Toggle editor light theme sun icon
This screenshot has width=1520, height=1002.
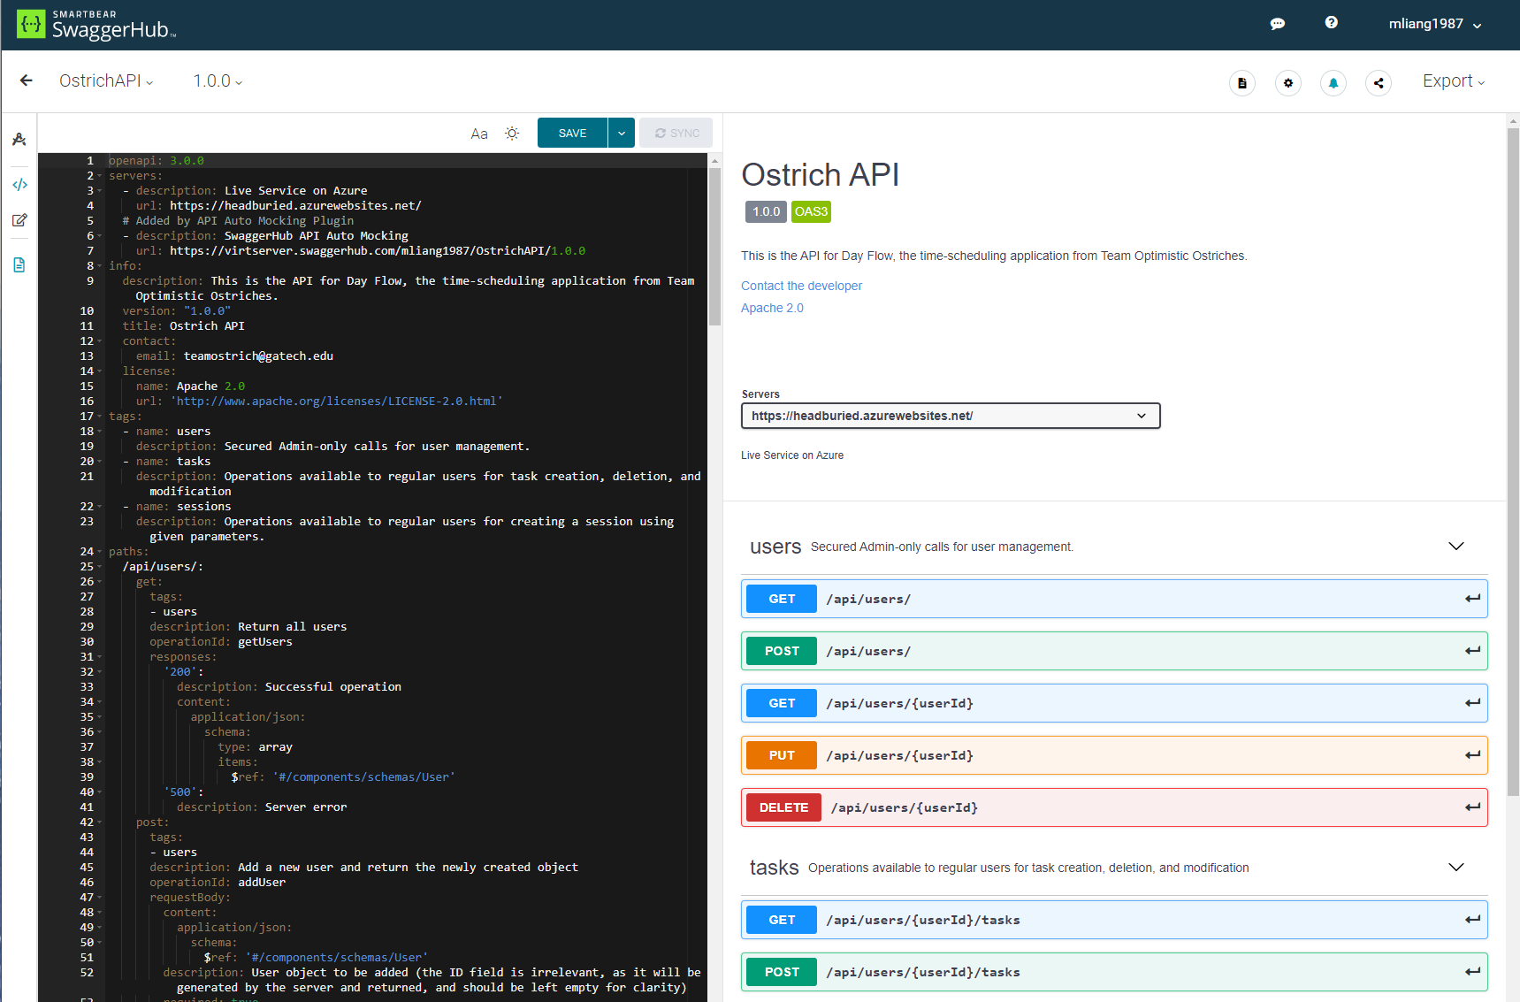coord(512,134)
